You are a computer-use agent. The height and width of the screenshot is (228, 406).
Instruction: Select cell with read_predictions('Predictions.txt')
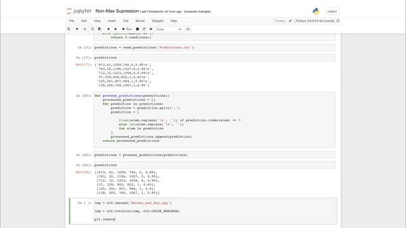point(214,47)
